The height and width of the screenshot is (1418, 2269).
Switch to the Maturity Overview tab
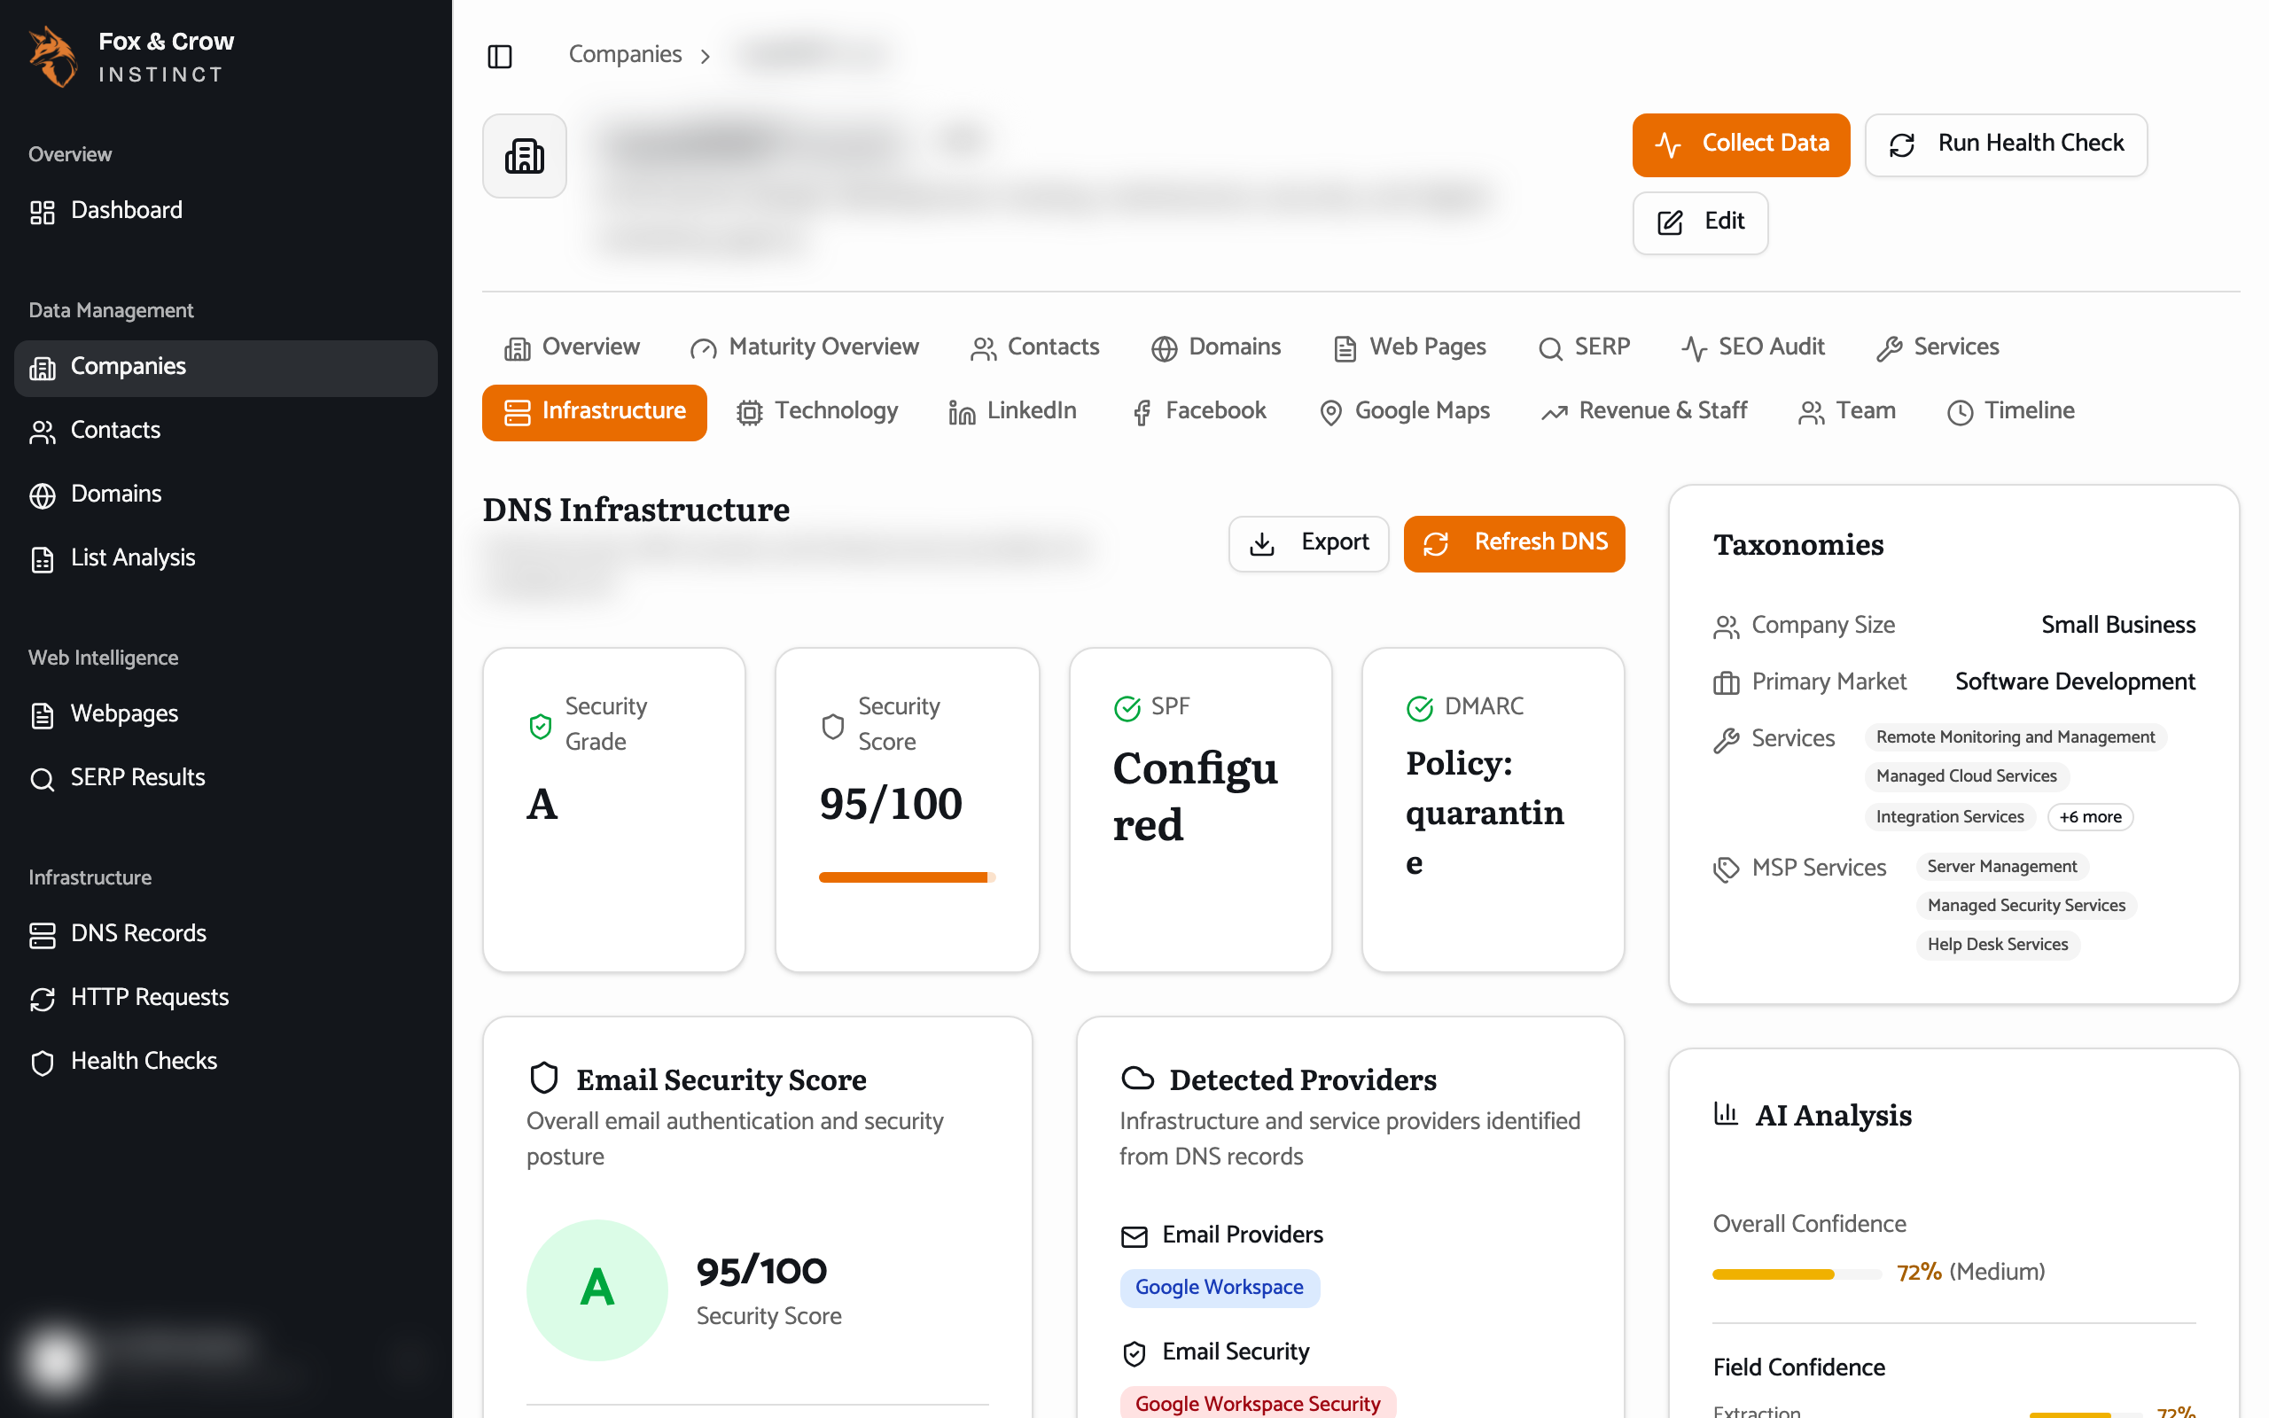click(805, 348)
